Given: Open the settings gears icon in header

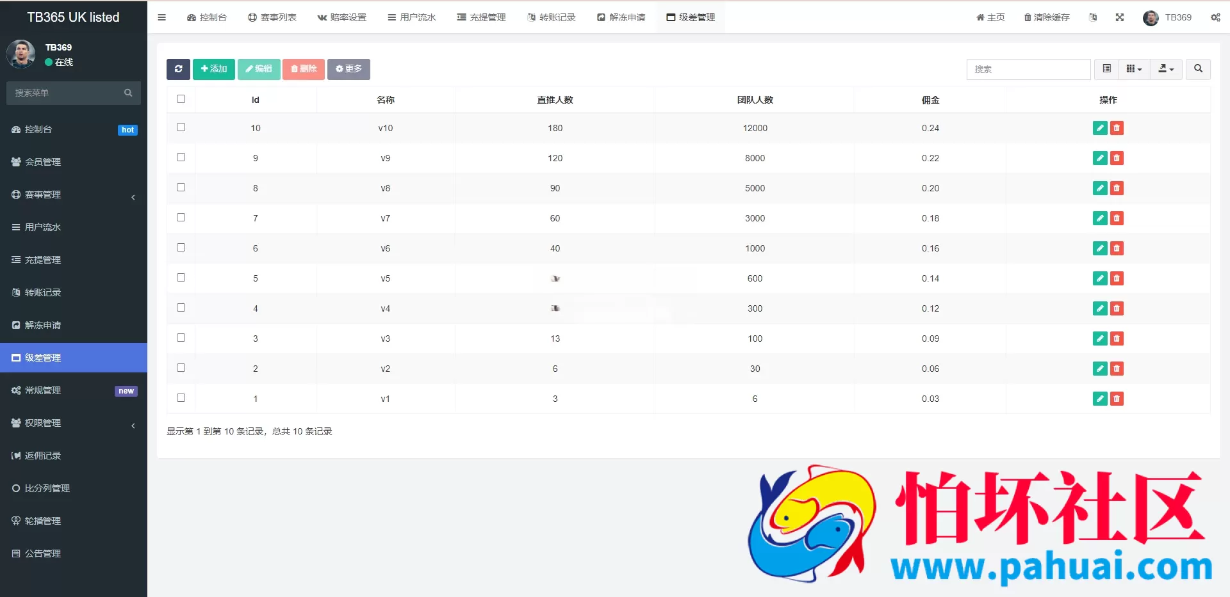Looking at the screenshot, I should [1215, 17].
